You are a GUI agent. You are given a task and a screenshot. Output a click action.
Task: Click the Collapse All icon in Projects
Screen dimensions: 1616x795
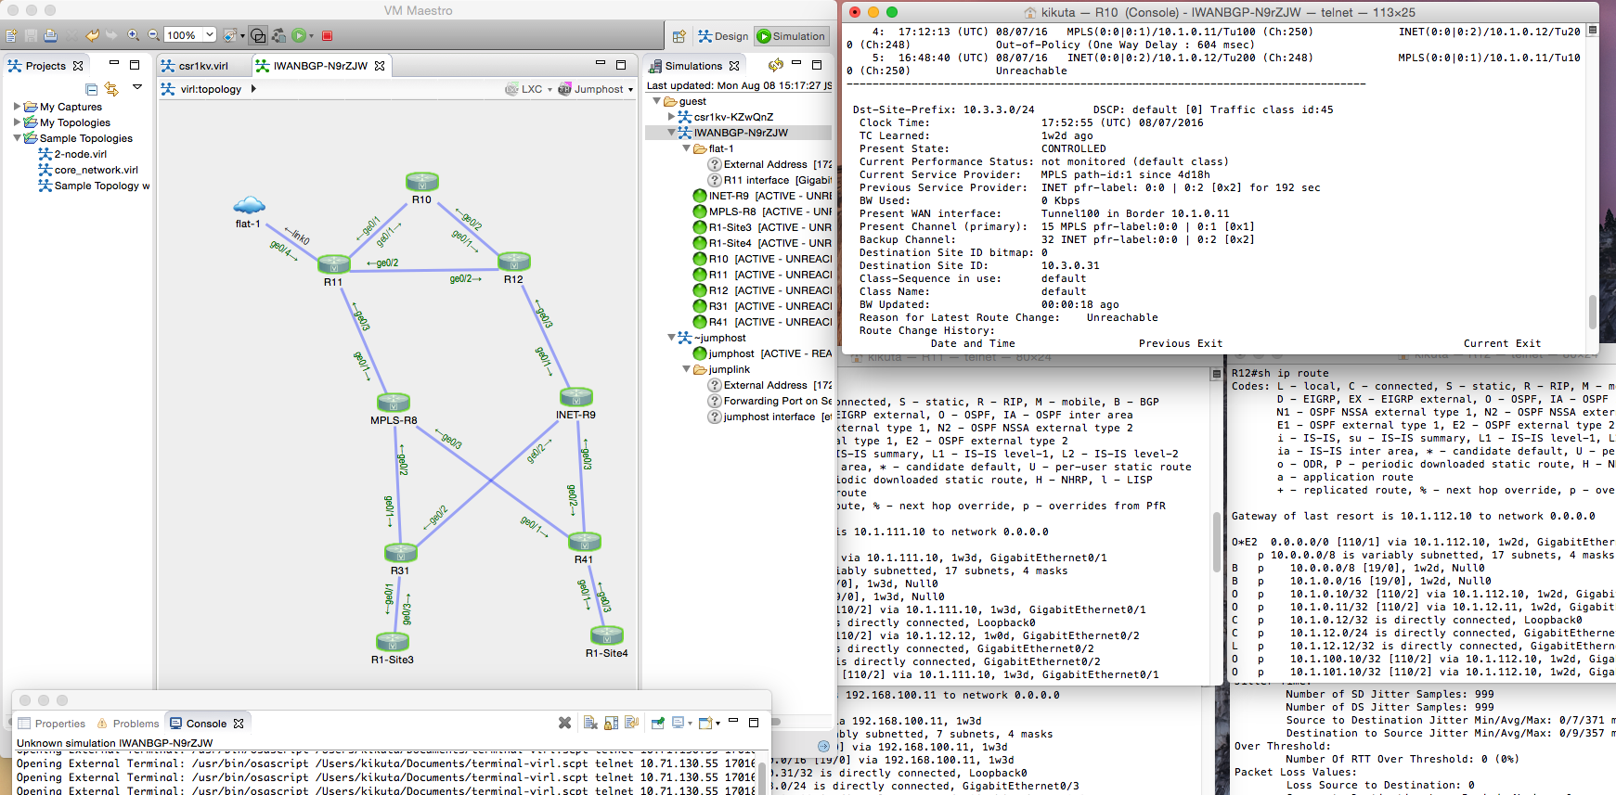click(x=91, y=89)
